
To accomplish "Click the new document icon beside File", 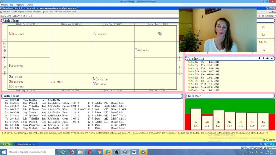I will pyautogui.click(x=1, y=12).
